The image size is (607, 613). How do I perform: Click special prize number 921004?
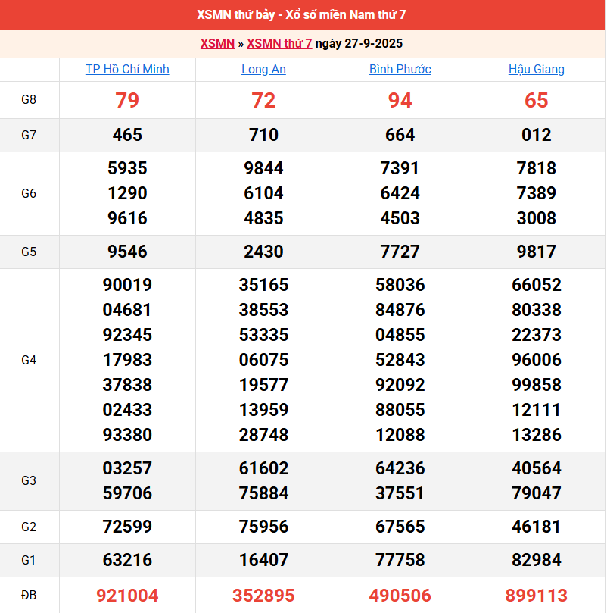pyautogui.click(x=127, y=596)
